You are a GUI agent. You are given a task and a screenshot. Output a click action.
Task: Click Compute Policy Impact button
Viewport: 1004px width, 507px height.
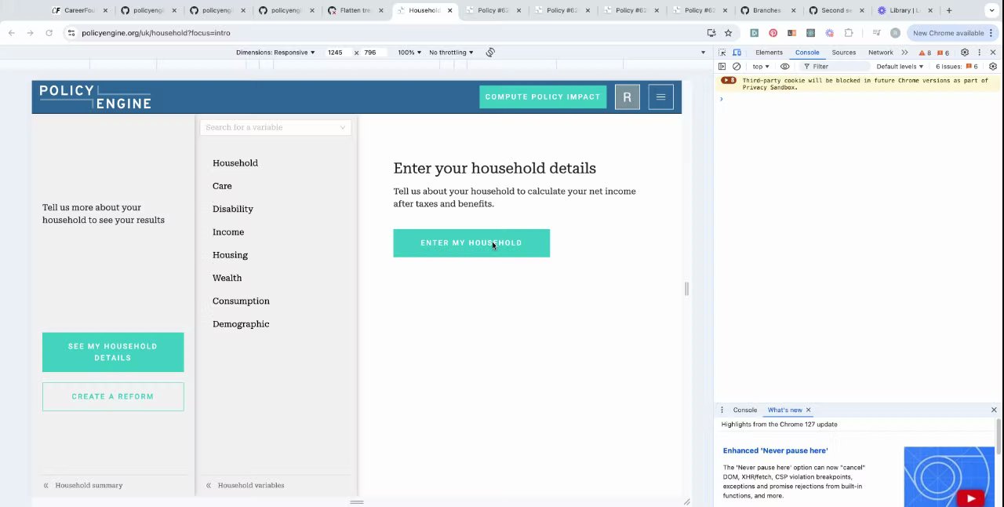(x=543, y=97)
